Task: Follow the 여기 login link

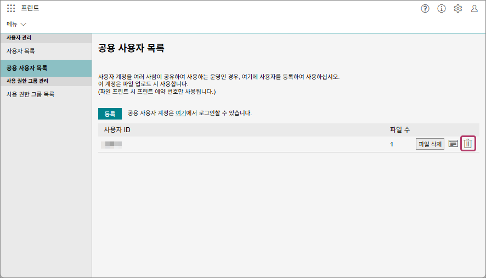Action: (180, 113)
